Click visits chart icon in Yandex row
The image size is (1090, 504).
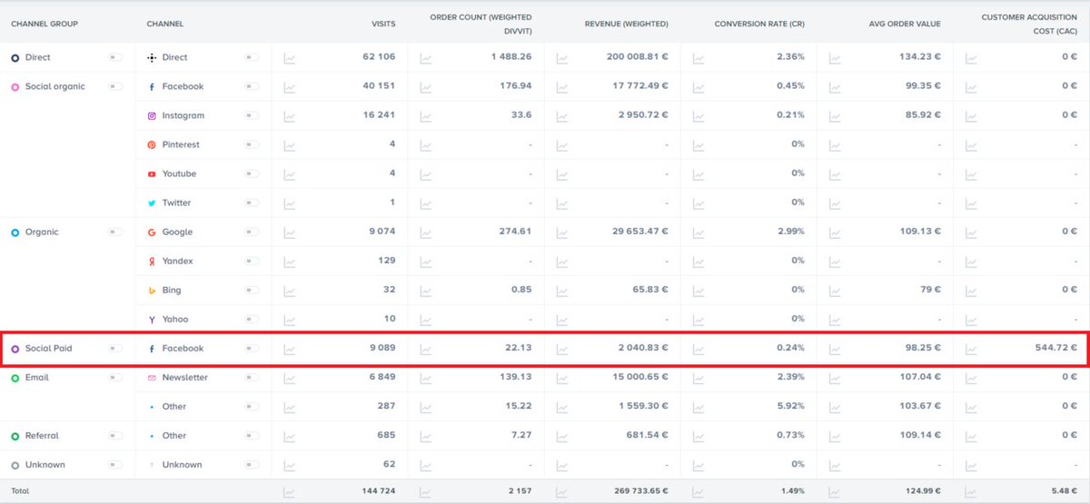pos(290,262)
